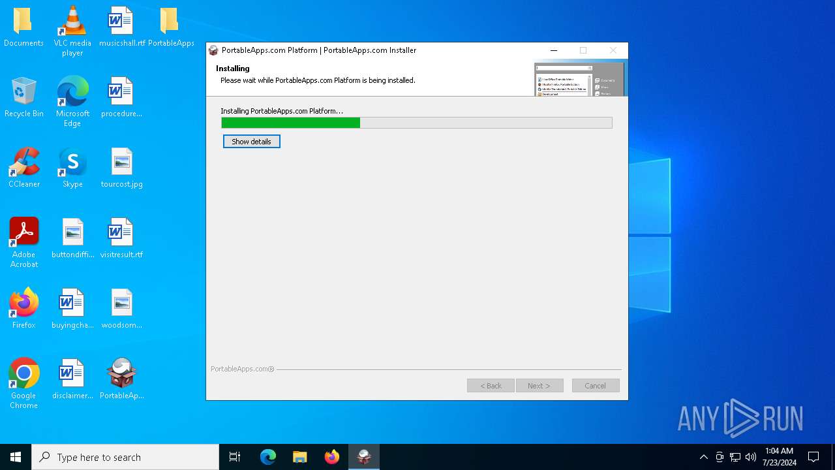Screen dimensions: 835x470
Task: Open woodsom... image file
Action: 121,309
